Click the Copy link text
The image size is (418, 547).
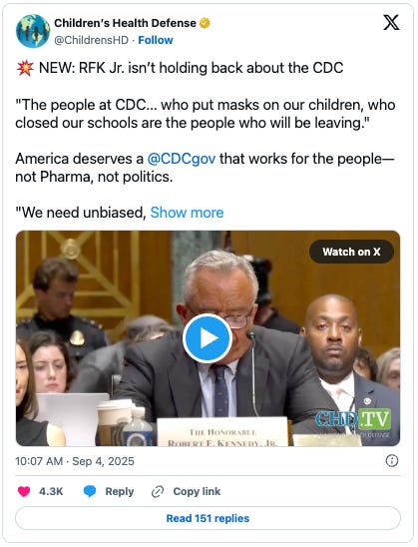pos(197,492)
